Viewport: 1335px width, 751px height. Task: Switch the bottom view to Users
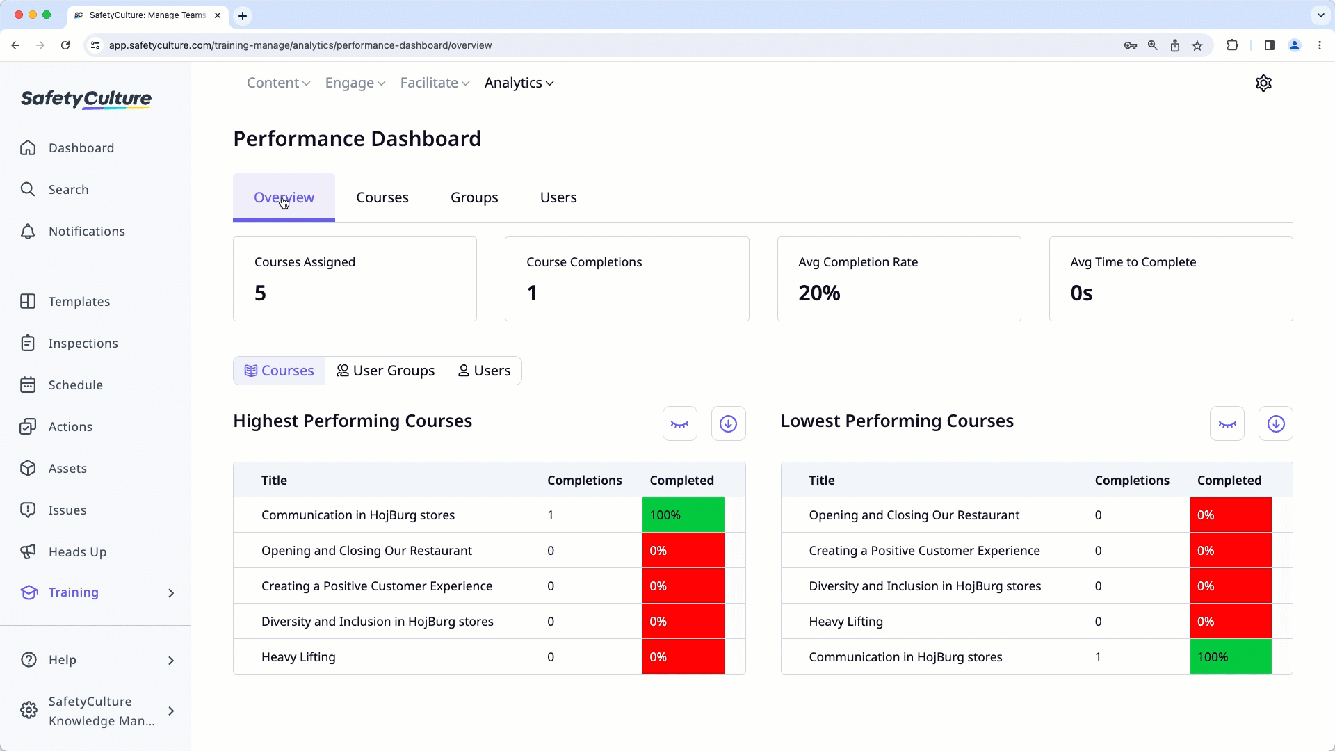pyautogui.click(x=484, y=371)
